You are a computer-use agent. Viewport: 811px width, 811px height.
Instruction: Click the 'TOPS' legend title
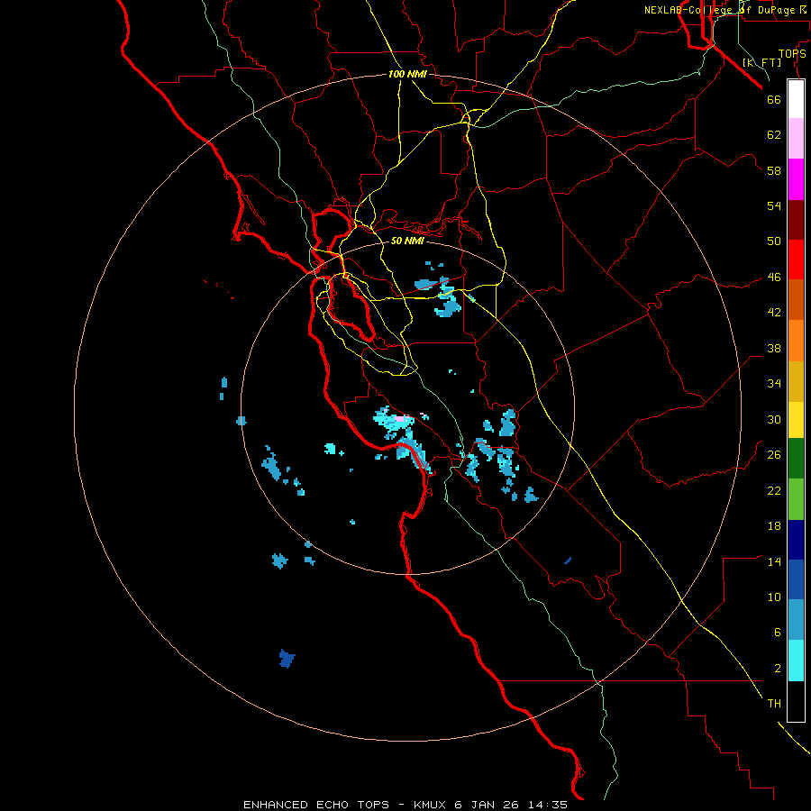(792, 54)
